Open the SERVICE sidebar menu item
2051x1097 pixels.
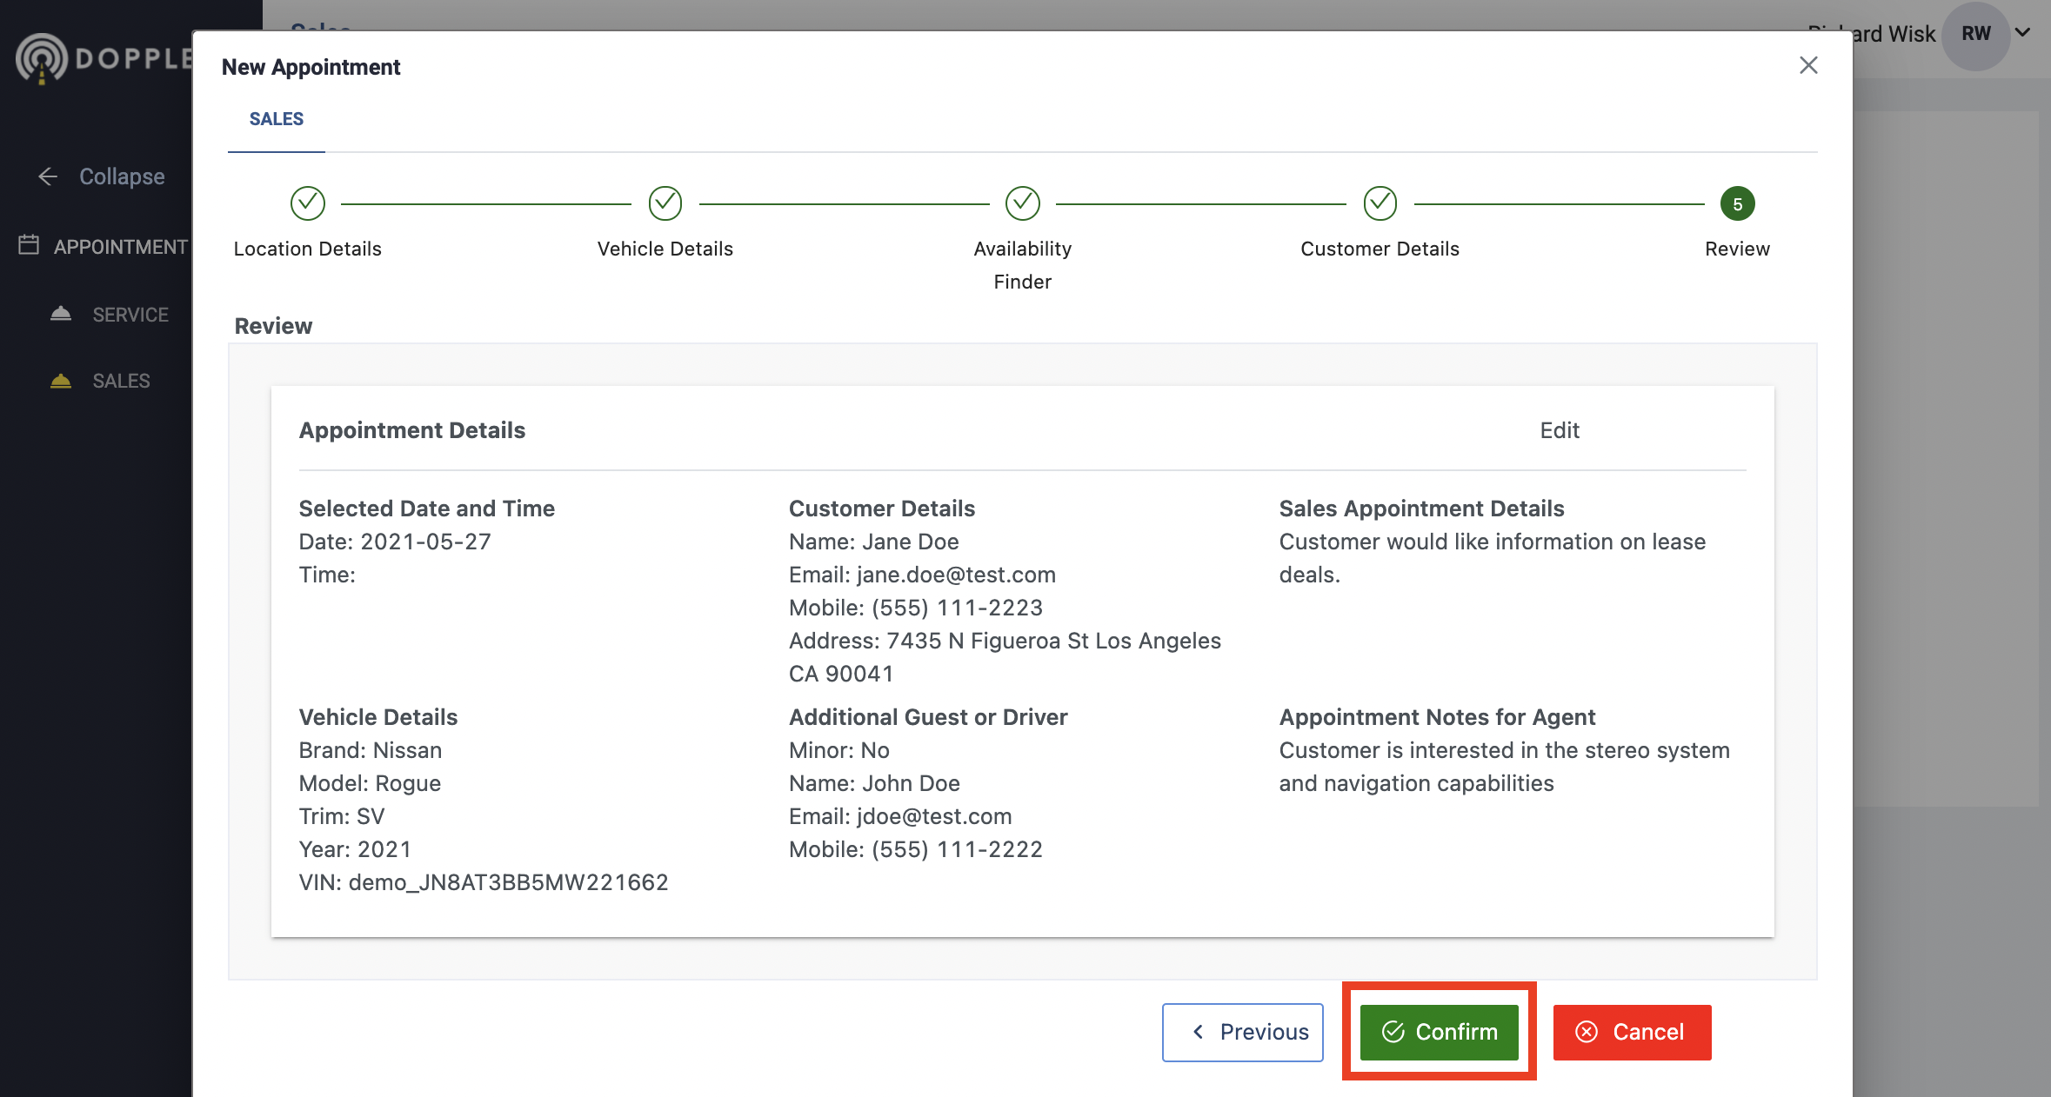coord(130,315)
